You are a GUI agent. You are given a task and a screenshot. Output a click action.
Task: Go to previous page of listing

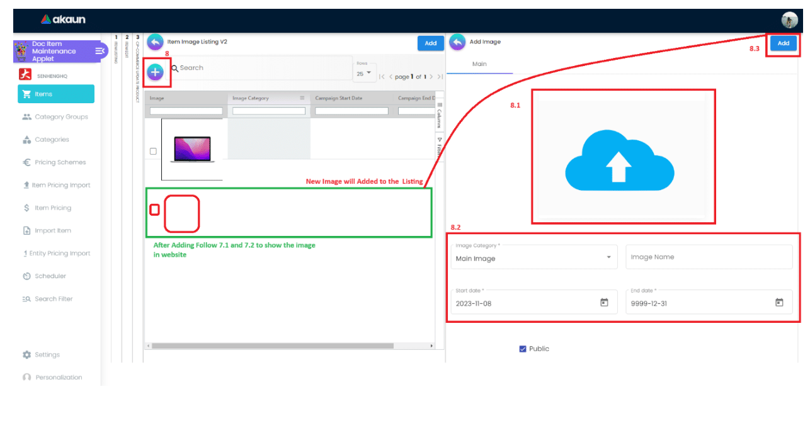pos(391,77)
